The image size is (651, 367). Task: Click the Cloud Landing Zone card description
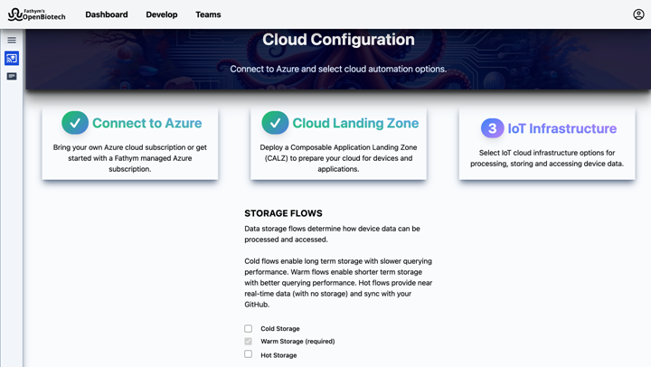(x=338, y=158)
